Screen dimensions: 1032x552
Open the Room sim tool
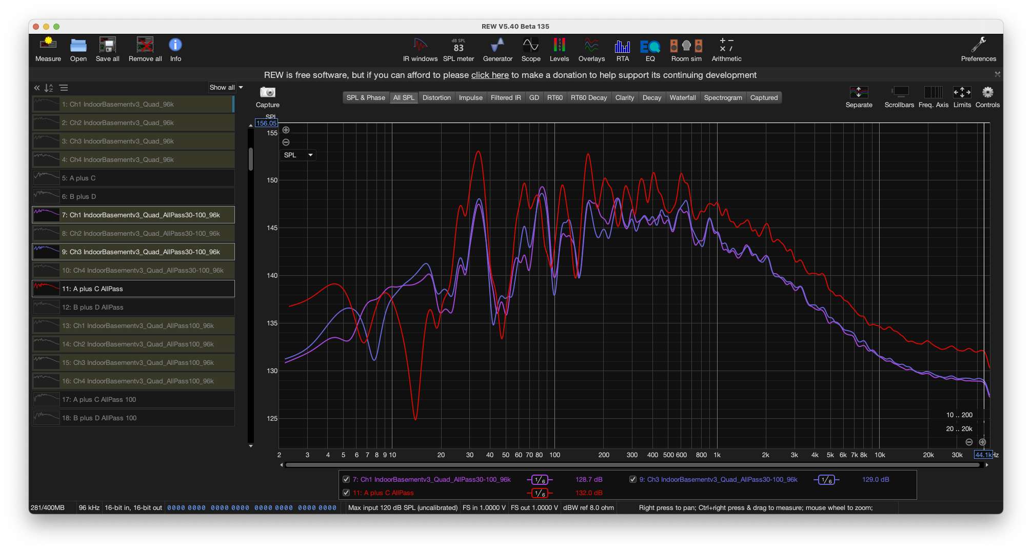pyautogui.click(x=686, y=50)
